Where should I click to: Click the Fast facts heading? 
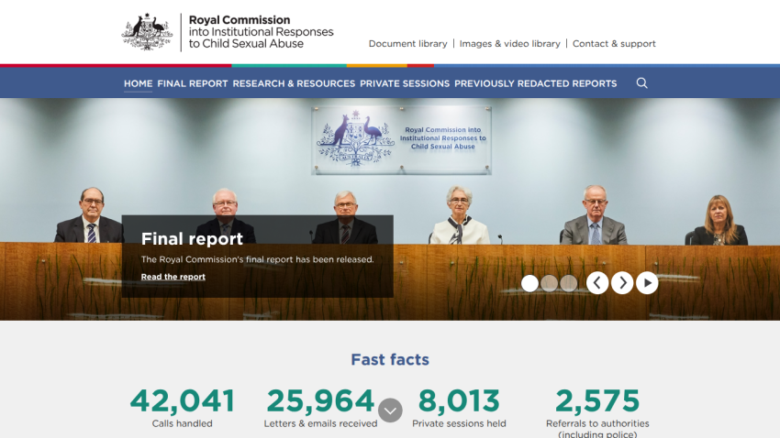coord(390,359)
